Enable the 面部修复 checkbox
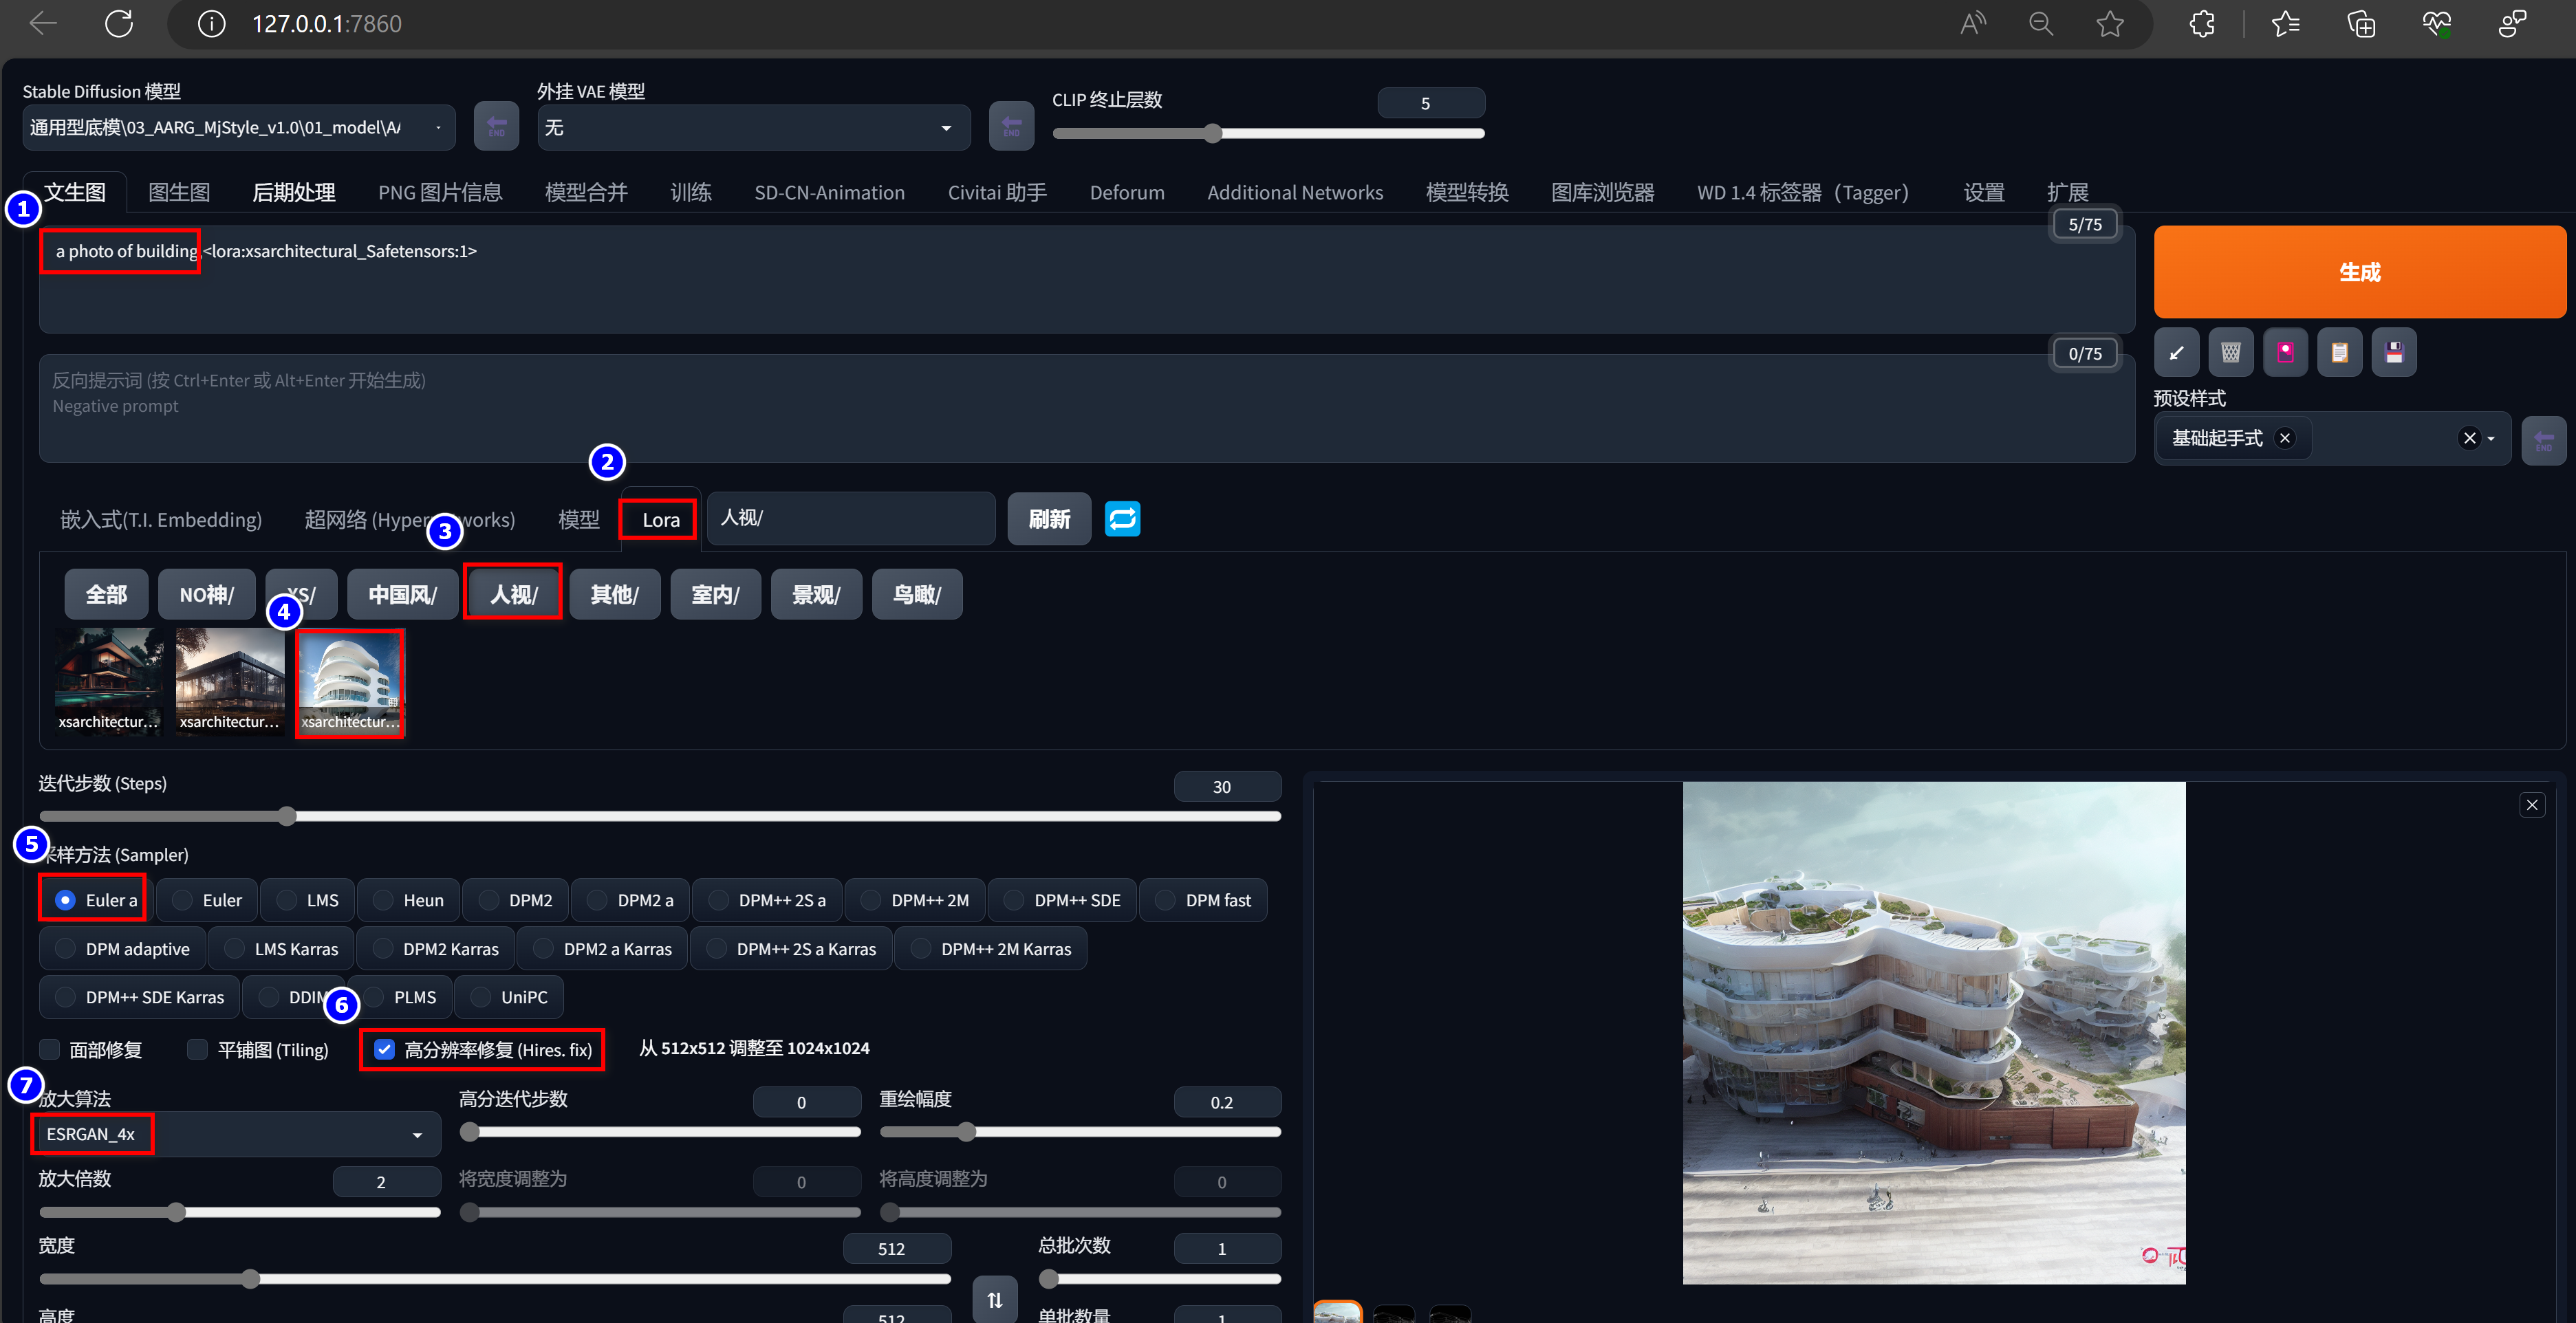The width and height of the screenshot is (2576, 1323). point(50,1049)
